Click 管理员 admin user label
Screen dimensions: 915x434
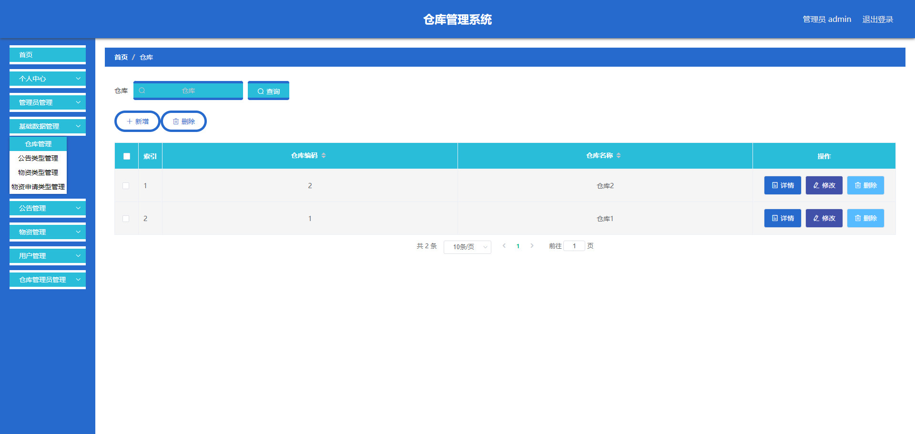pos(827,19)
